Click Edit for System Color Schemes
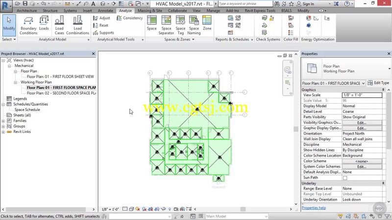The height and width of the screenshot is (220, 392). pyautogui.click(x=362, y=167)
